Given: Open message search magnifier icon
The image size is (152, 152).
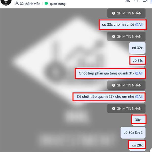Looking at the screenshot, I should click(136, 1).
